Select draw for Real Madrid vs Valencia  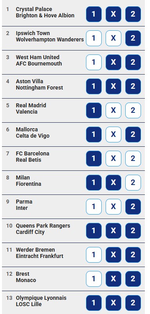tap(113, 110)
